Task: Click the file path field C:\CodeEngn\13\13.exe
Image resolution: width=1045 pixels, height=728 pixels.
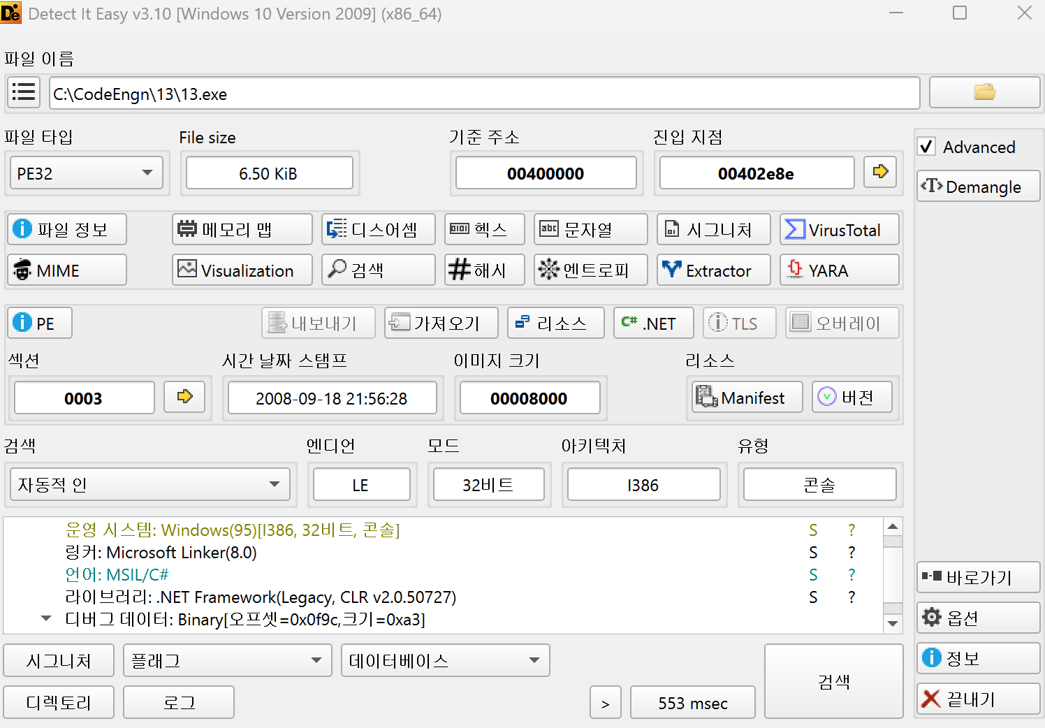Action: click(485, 94)
